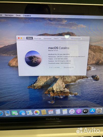Switch to the Хранилище tab
The width and height of the screenshot is (103, 137).
click(x=47, y=38)
